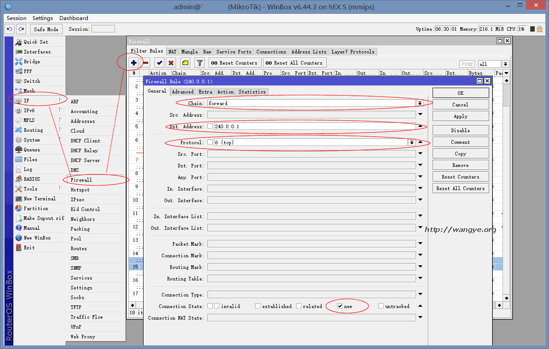
Task: Click the Copy button
Action: click(x=461, y=154)
